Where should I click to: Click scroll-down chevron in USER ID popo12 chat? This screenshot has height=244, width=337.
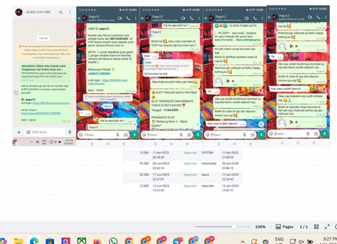pos(135,124)
